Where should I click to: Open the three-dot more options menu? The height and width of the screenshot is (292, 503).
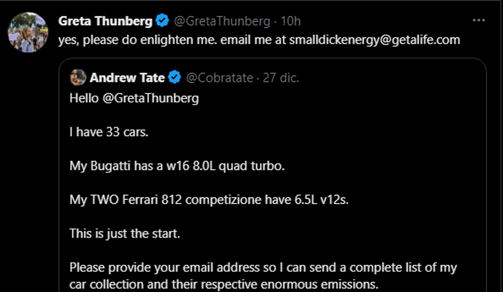point(478,21)
